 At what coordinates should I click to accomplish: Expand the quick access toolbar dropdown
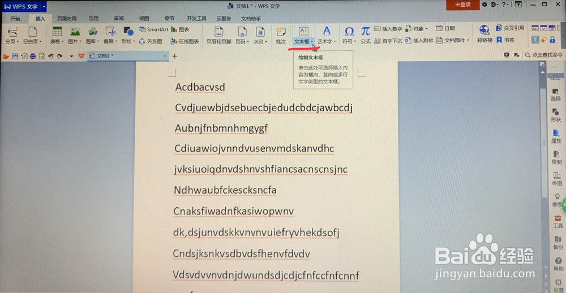point(71,56)
